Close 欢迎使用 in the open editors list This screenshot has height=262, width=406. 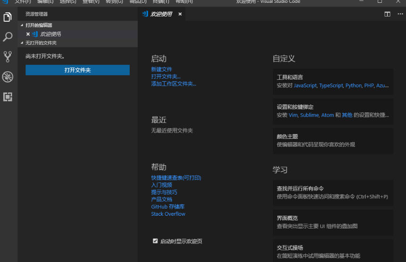(28, 34)
